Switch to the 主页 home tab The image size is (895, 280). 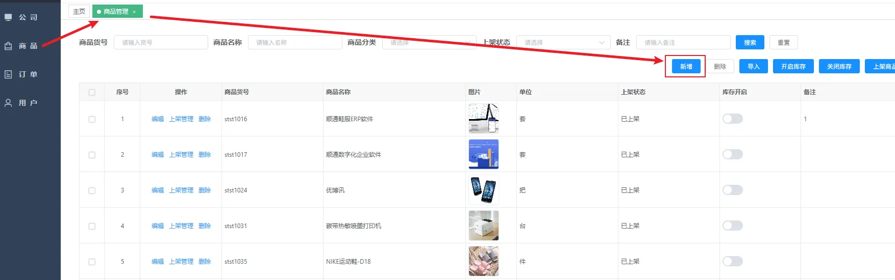(x=79, y=11)
